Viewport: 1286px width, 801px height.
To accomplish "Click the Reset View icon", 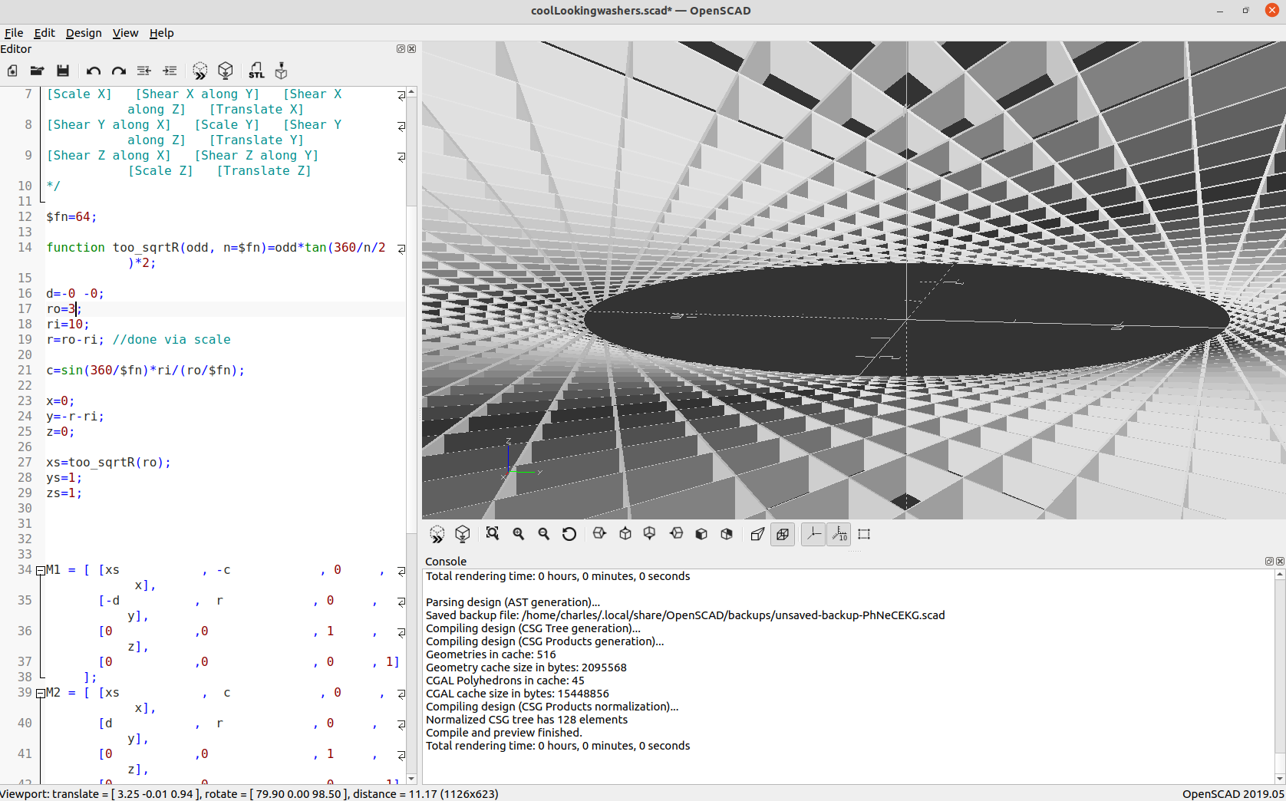I will tap(569, 534).
